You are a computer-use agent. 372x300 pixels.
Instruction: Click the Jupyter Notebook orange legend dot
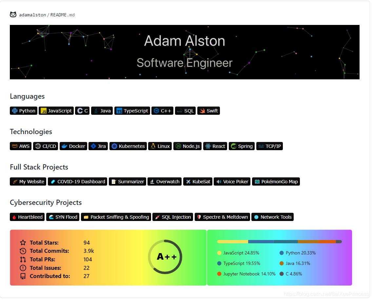point(219,274)
